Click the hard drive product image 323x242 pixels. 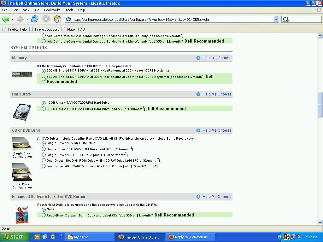(x=22, y=112)
